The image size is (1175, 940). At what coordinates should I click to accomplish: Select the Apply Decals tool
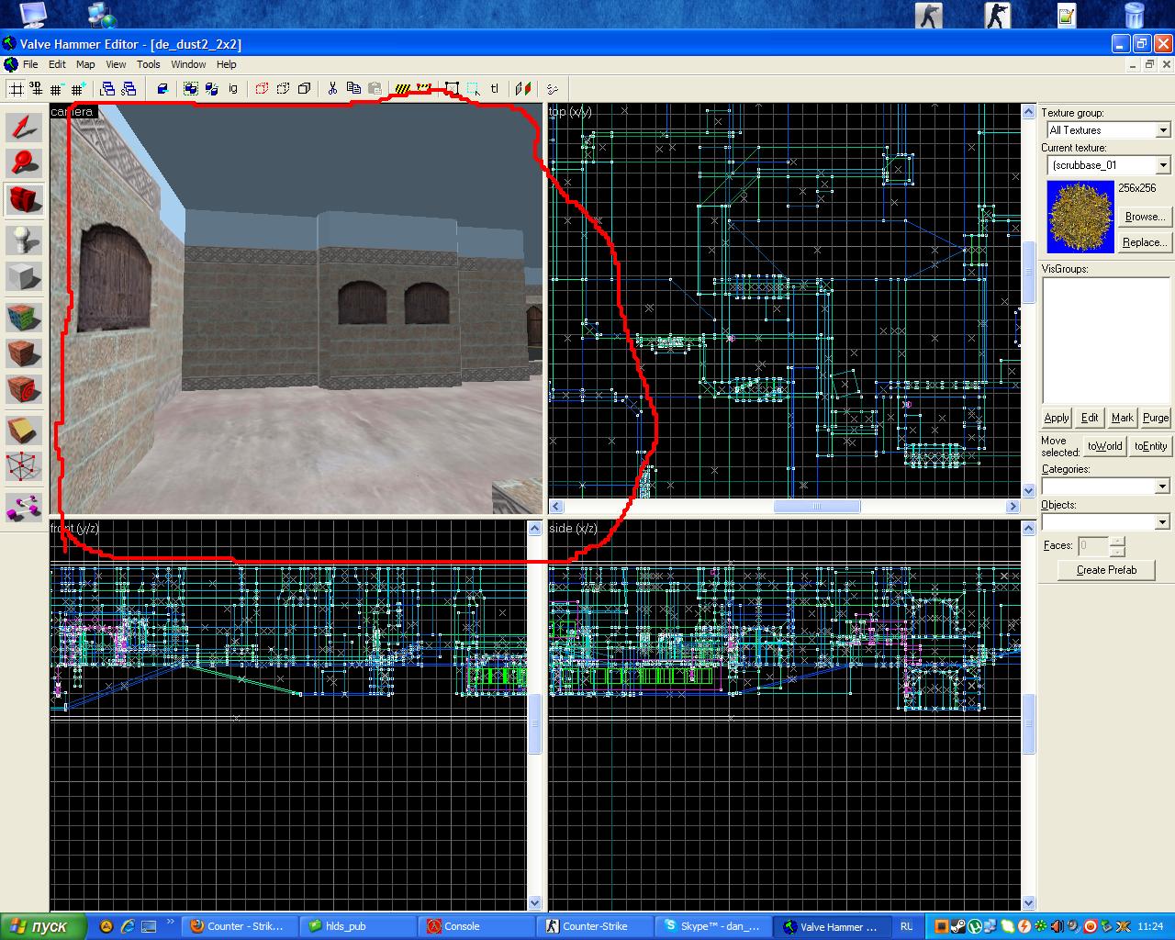[x=24, y=389]
